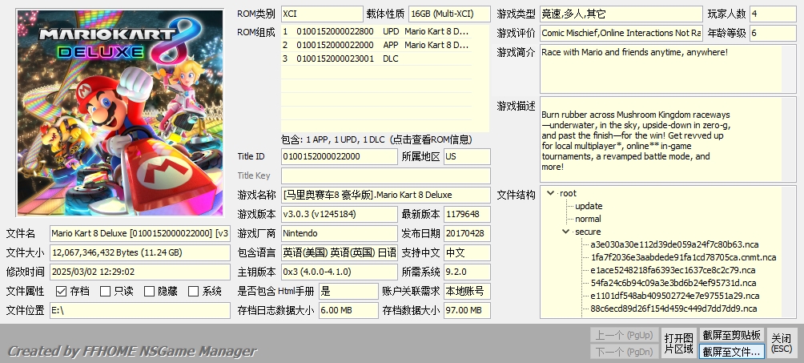Select the update node in the tree
The image size is (804, 363).
tap(589, 206)
